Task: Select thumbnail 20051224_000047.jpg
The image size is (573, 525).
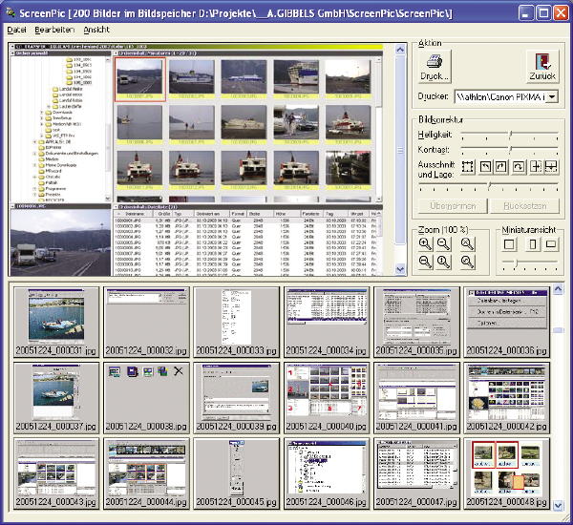Action: [x=416, y=473]
